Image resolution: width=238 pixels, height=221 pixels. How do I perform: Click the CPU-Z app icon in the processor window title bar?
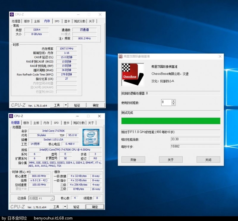coord(11,116)
